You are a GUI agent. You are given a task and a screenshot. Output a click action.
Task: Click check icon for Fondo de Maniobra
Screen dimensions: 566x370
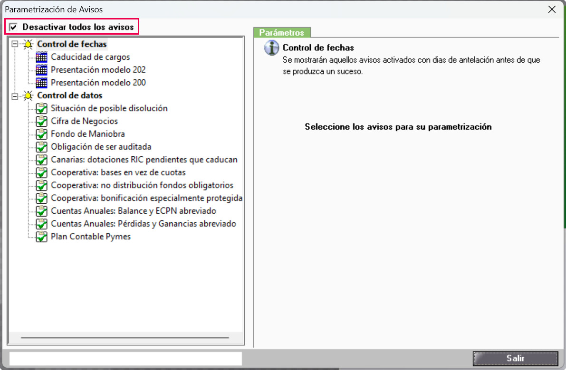click(x=41, y=134)
